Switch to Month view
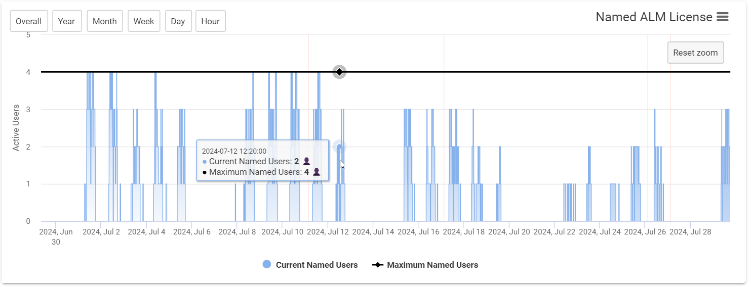This screenshot has width=751, height=287. (105, 21)
